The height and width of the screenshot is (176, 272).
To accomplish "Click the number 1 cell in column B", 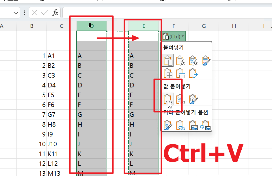I will [31, 56].
